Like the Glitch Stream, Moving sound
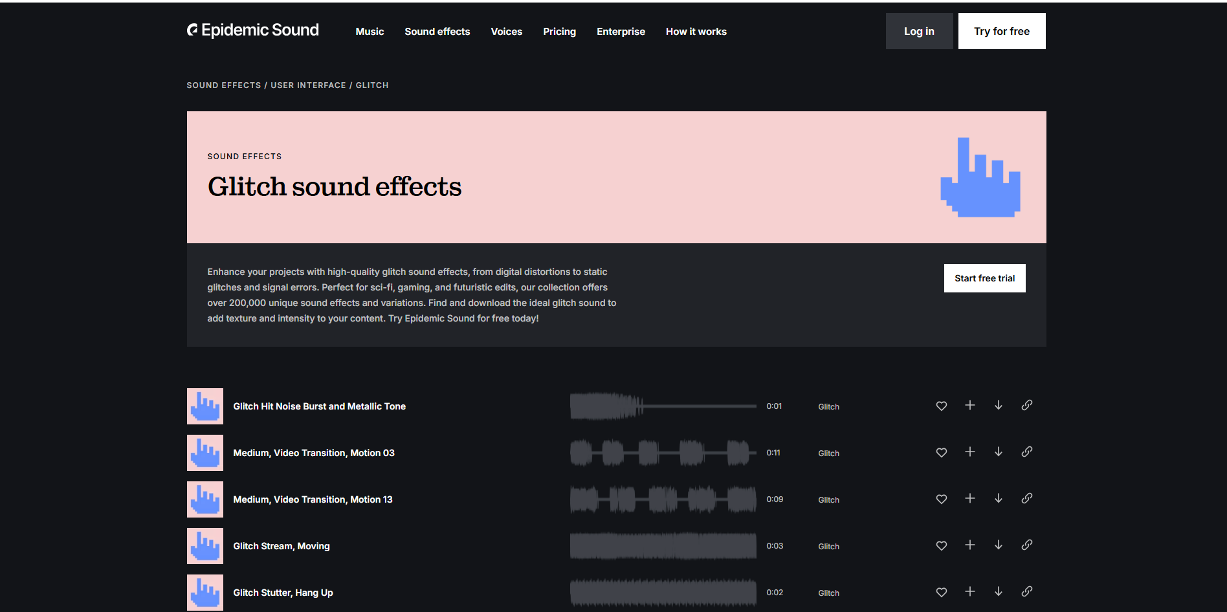This screenshot has height=612, width=1227. coord(941,545)
